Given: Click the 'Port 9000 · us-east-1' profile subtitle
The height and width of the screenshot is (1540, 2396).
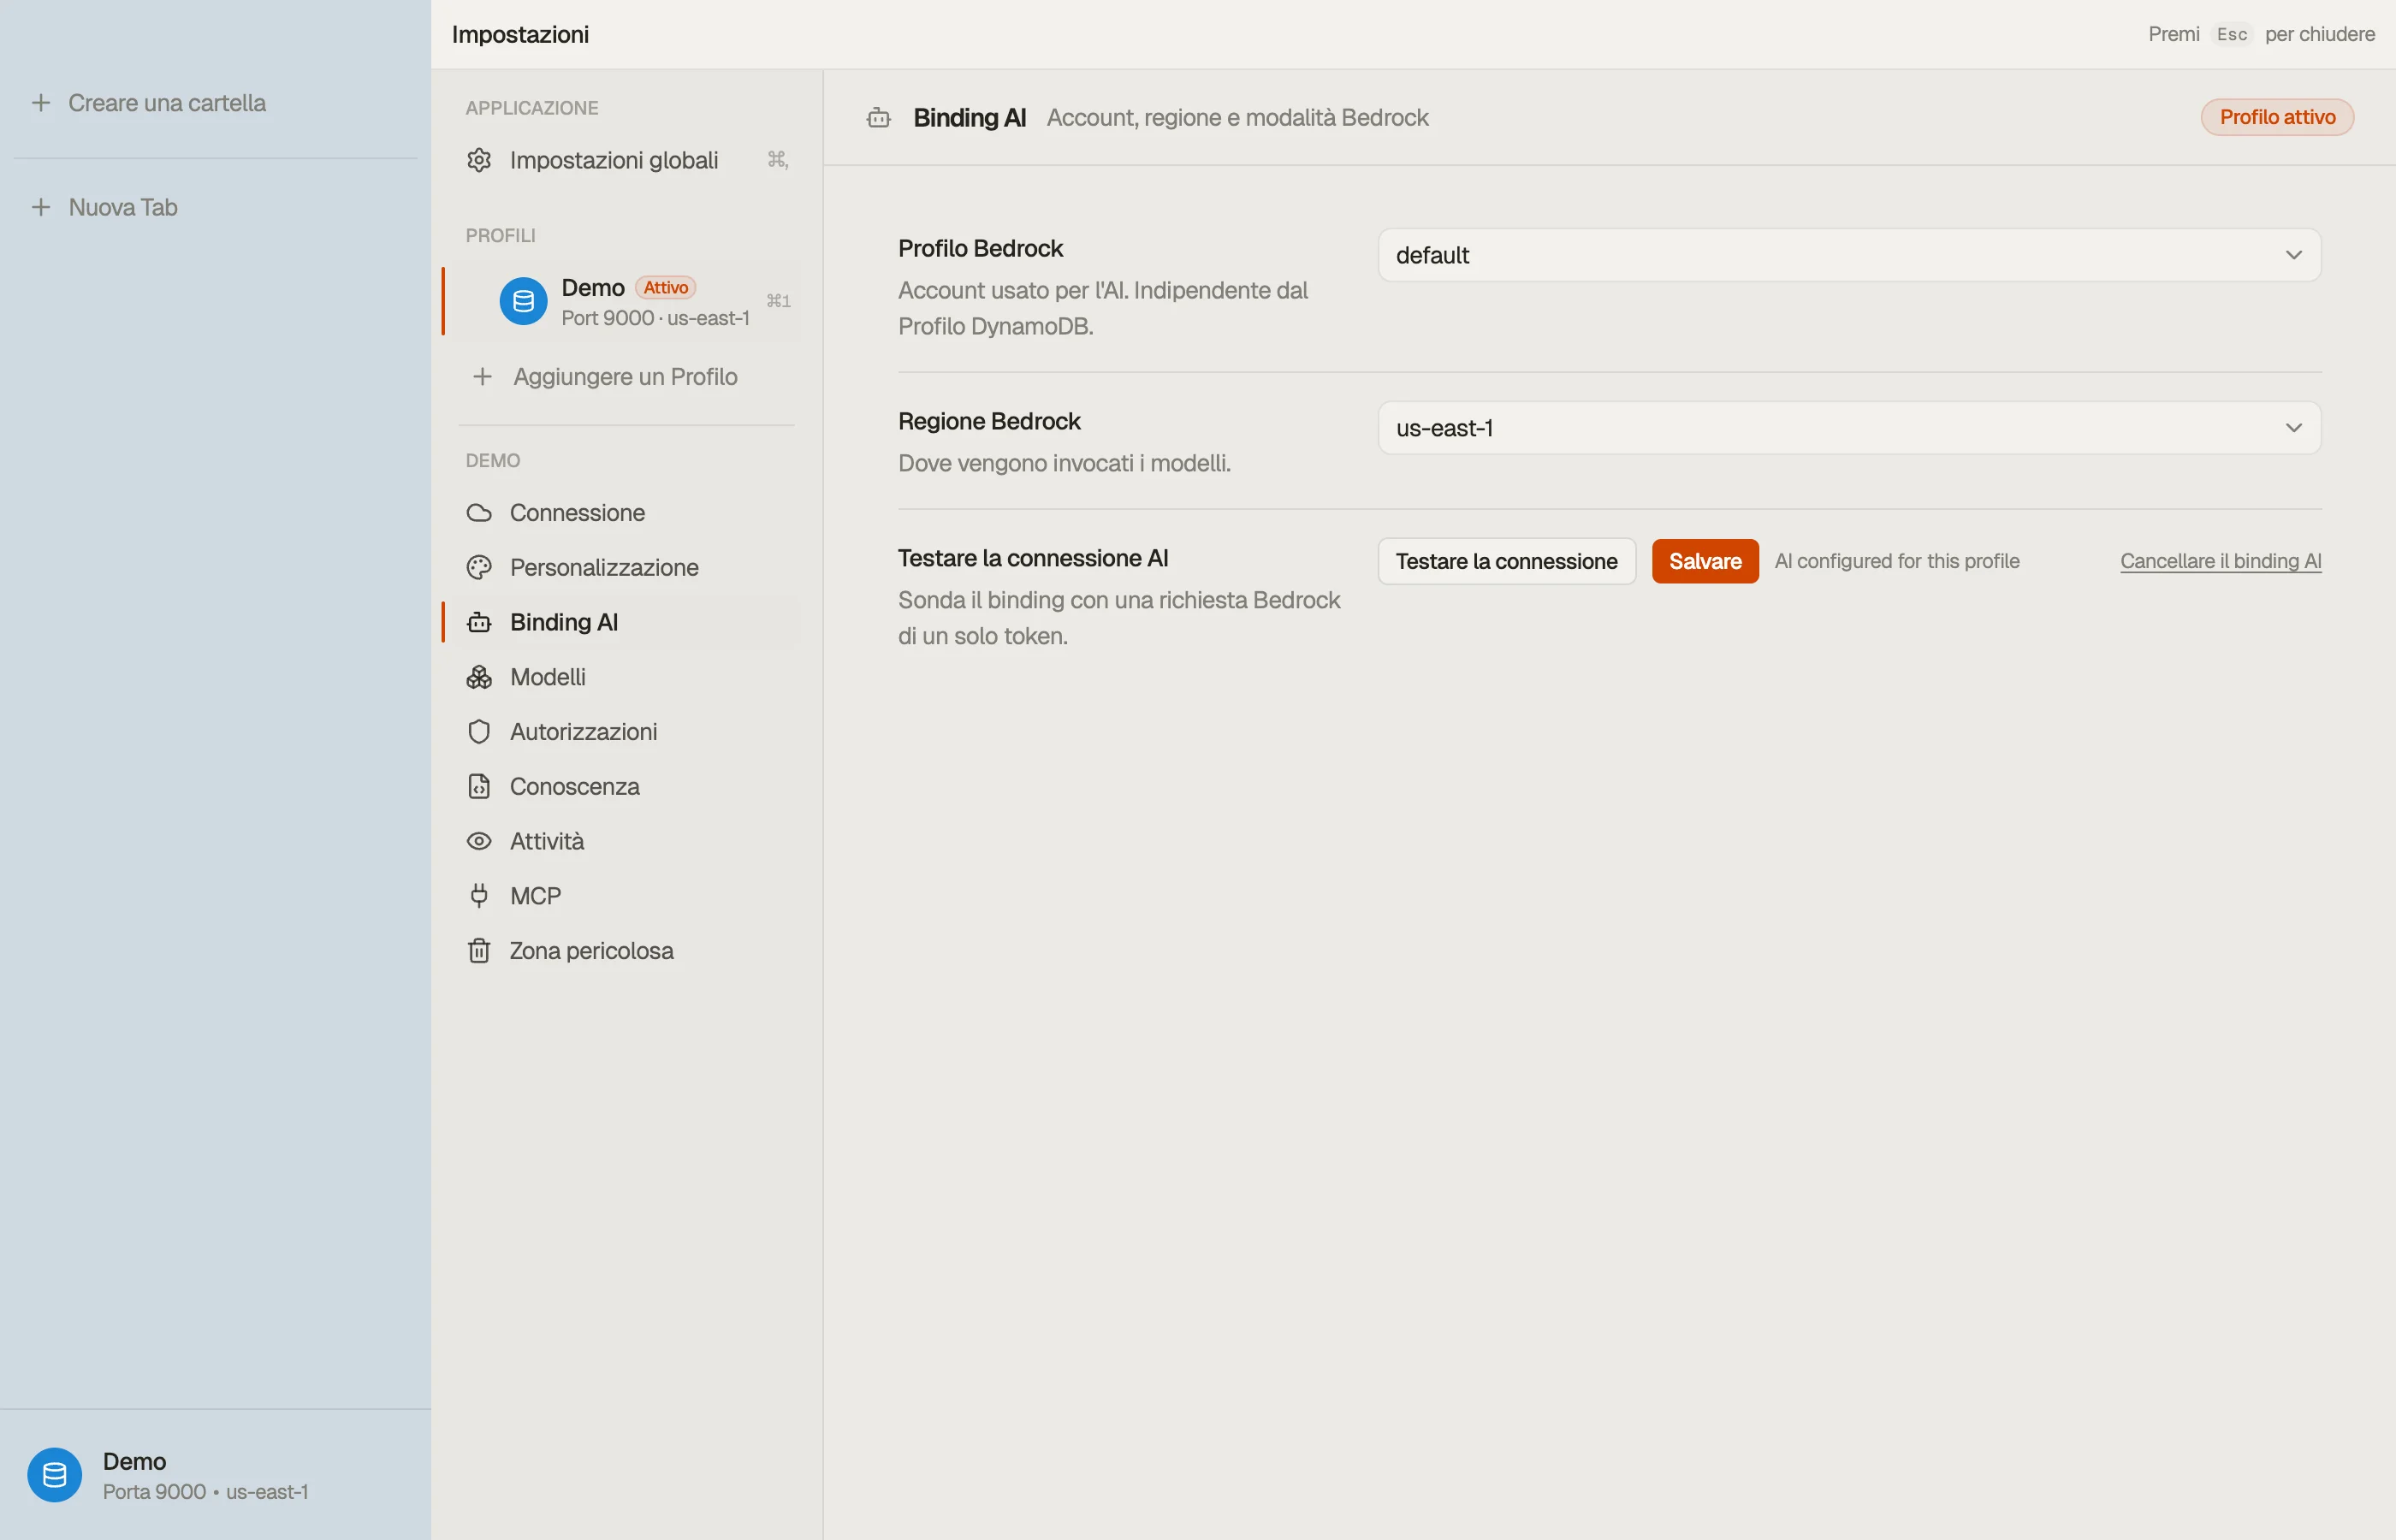Looking at the screenshot, I should click(x=656, y=318).
